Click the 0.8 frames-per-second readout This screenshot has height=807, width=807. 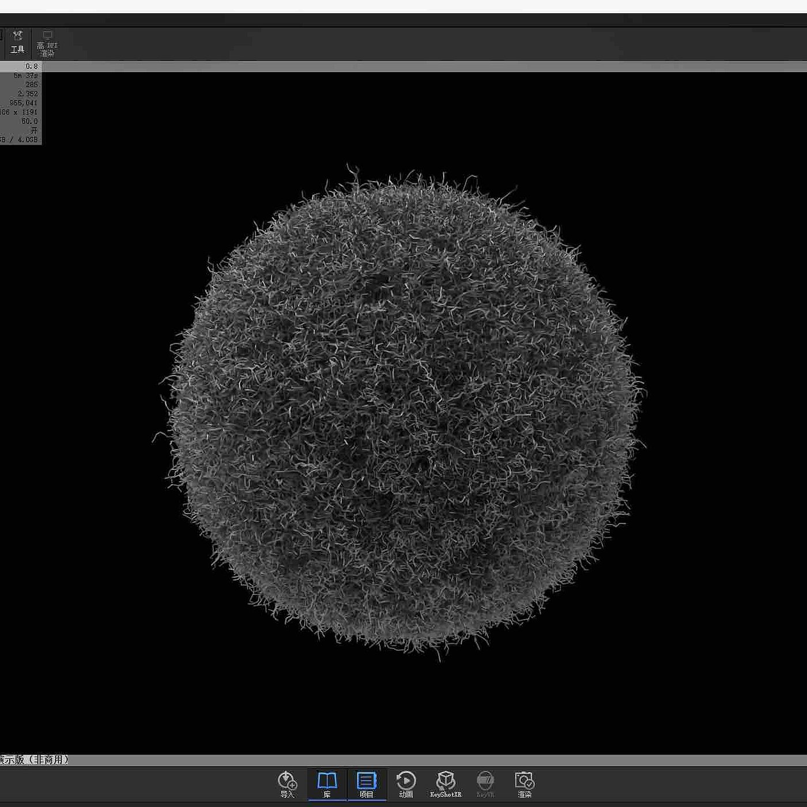(x=31, y=66)
